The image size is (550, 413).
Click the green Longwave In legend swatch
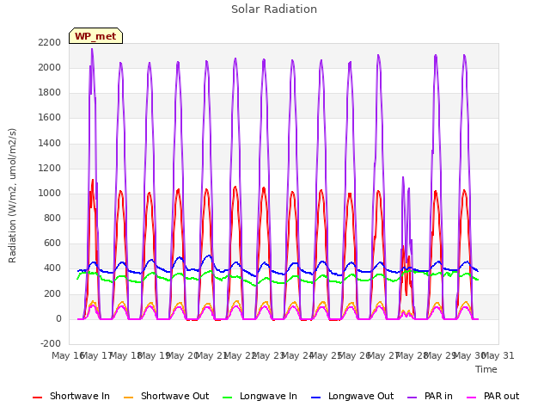coord(228,398)
